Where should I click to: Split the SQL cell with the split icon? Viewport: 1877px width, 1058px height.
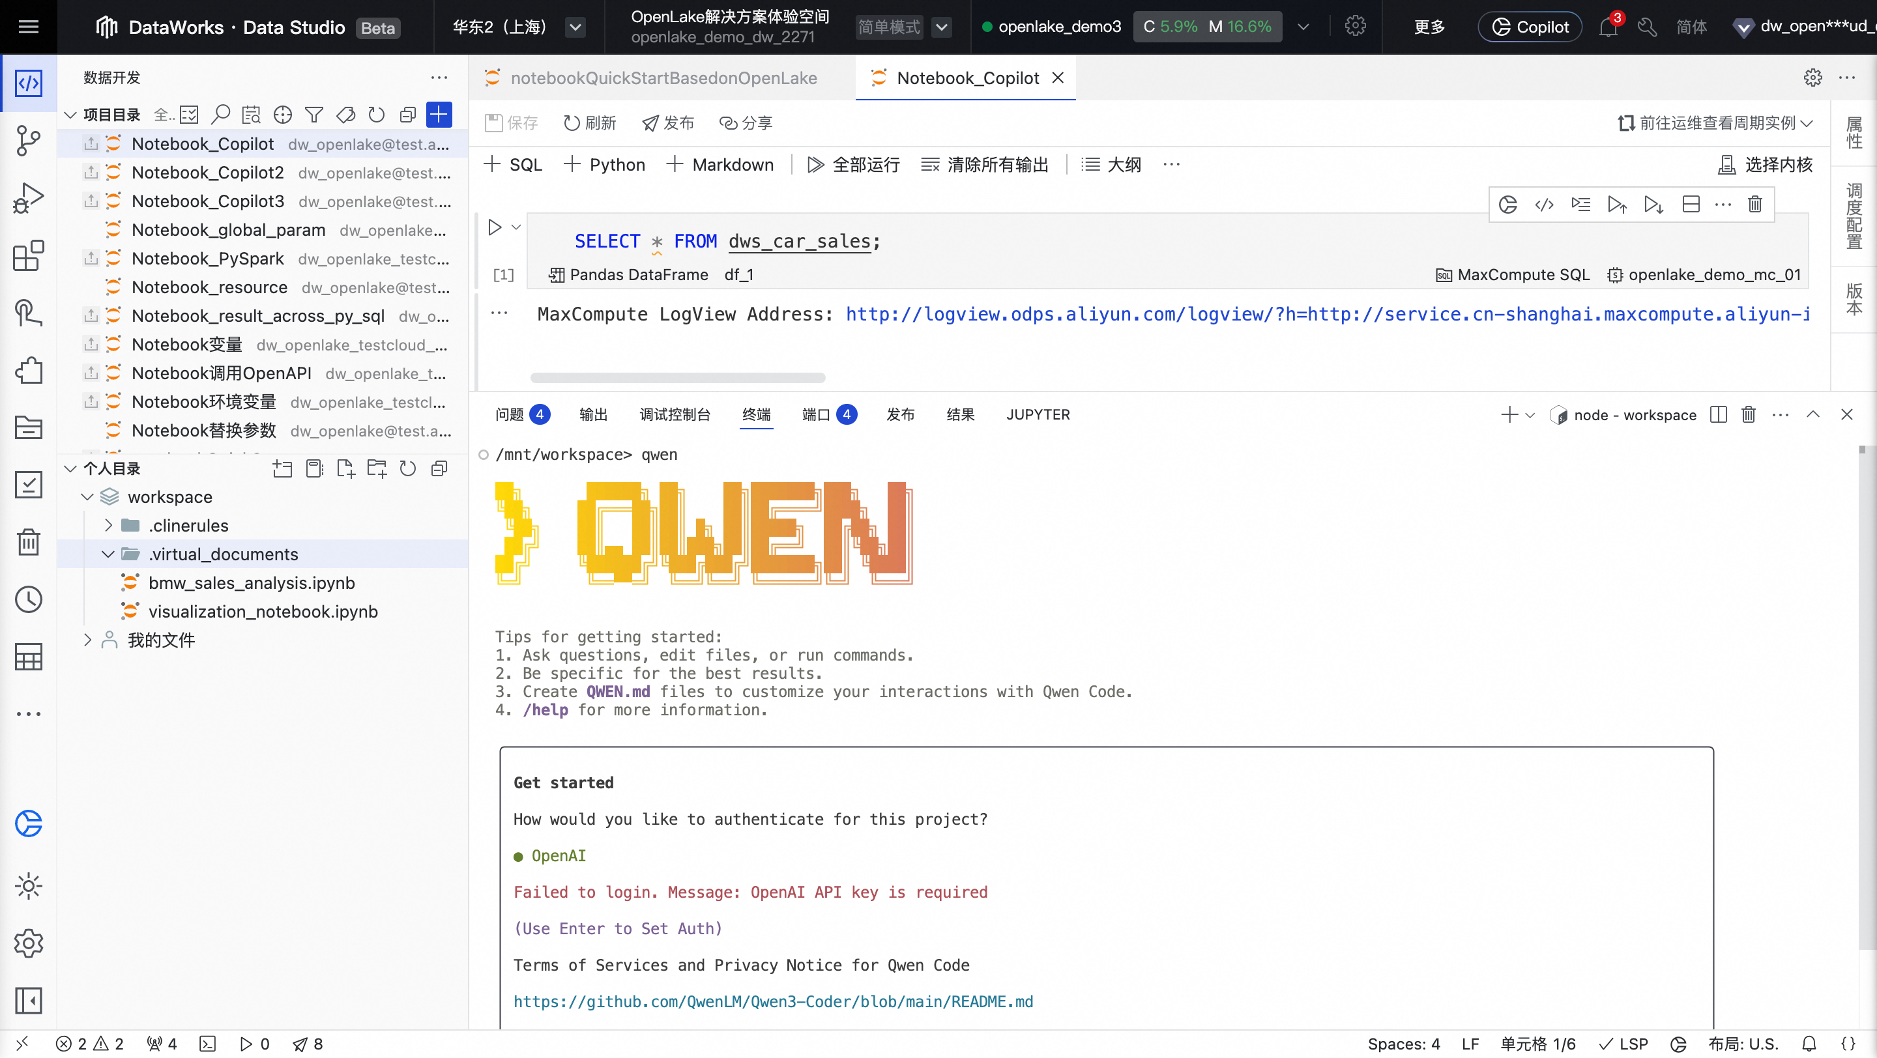1691,205
